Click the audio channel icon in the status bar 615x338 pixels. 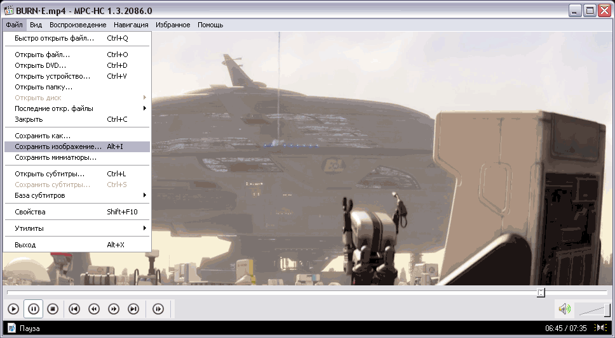599,328
